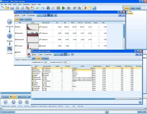The image size is (147, 114).
Task: Run the stream with the green play icon
Action: tap(64, 8)
